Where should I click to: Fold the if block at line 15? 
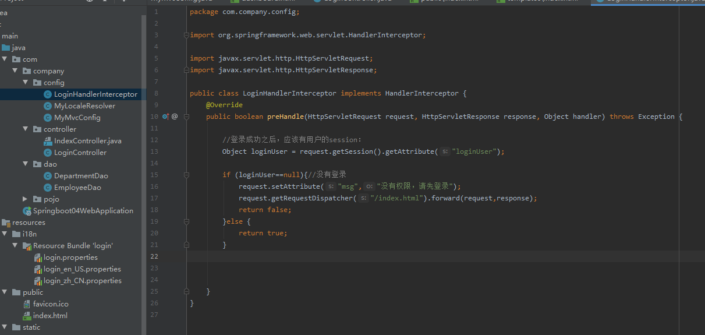(186, 175)
